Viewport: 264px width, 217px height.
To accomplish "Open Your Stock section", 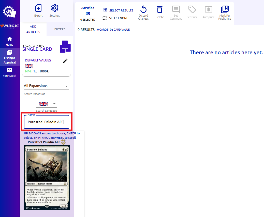I will [10, 73].
